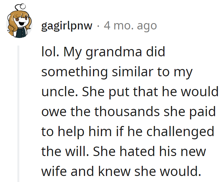
Task: Click the word 'thousands' in the comment
Action: [127, 112]
